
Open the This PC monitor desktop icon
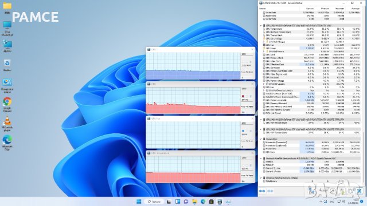coord(7,29)
